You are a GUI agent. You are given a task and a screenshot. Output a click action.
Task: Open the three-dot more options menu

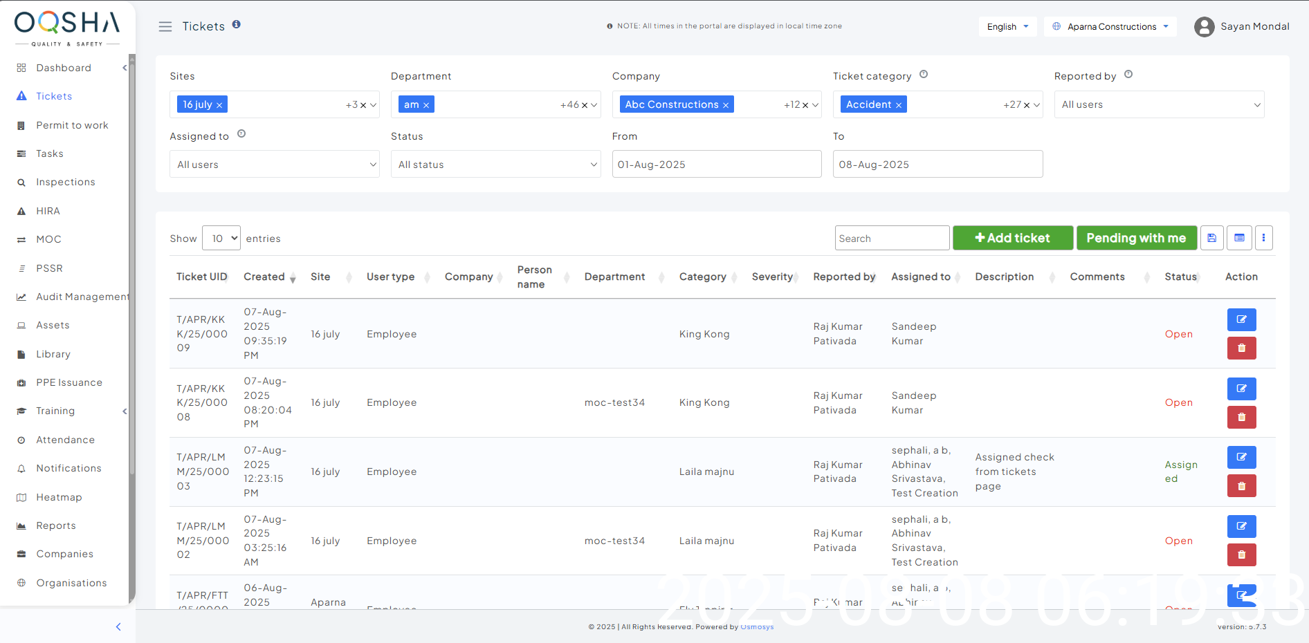pyautogui.click(x=1263, y=238)
